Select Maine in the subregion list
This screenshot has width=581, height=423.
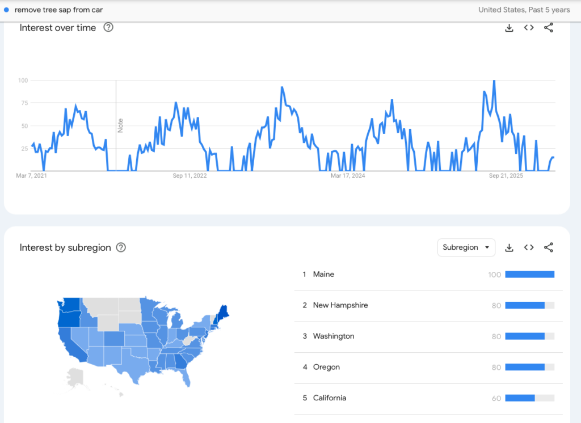click(325, 274)
